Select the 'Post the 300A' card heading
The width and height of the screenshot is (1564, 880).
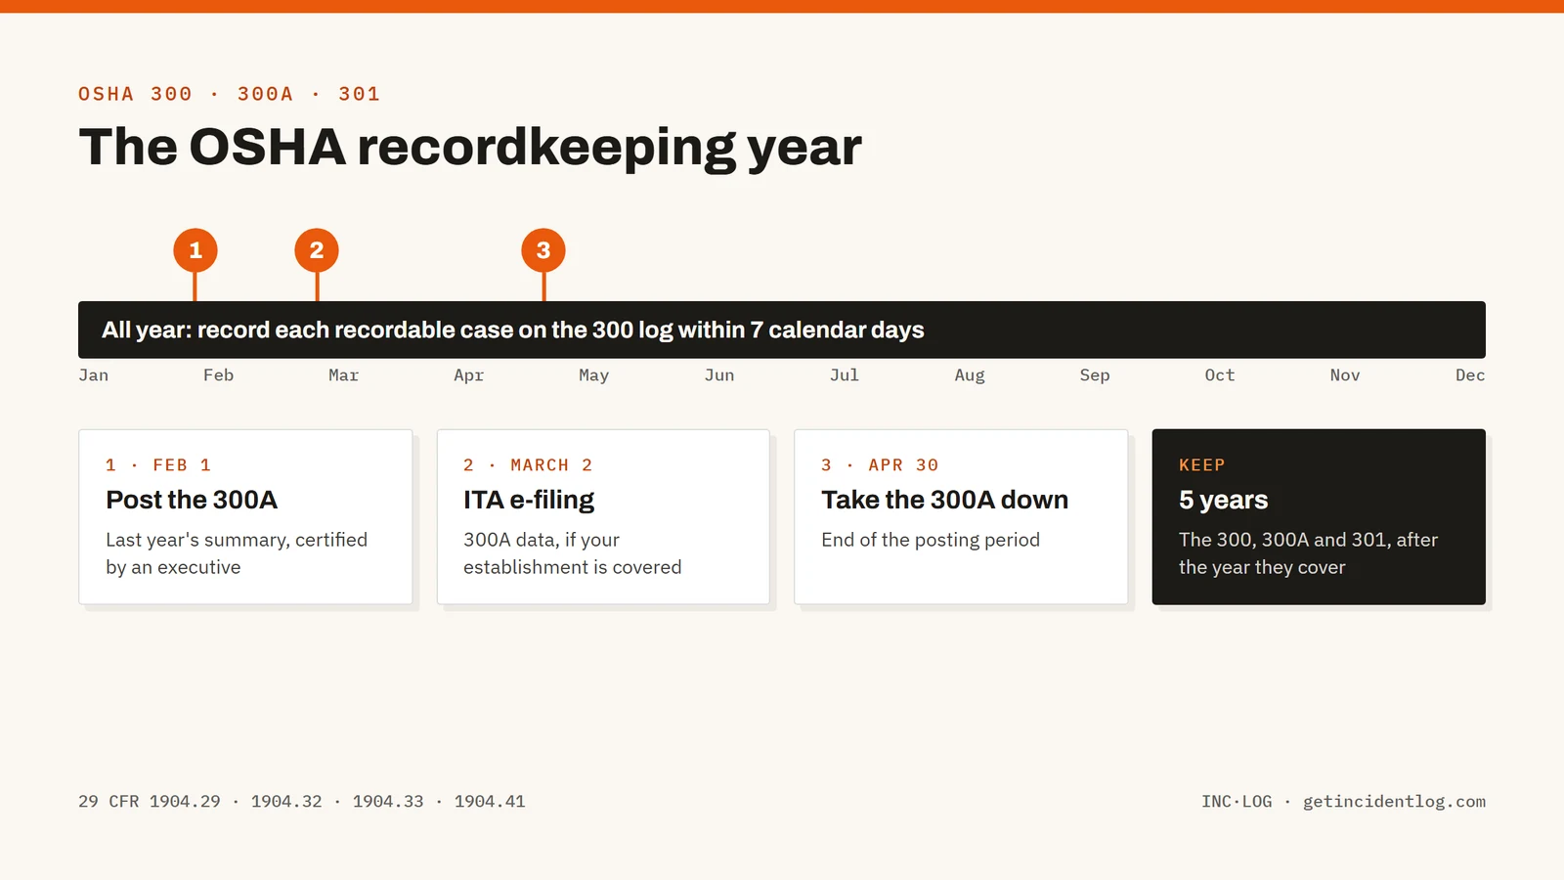coord(192,500)
